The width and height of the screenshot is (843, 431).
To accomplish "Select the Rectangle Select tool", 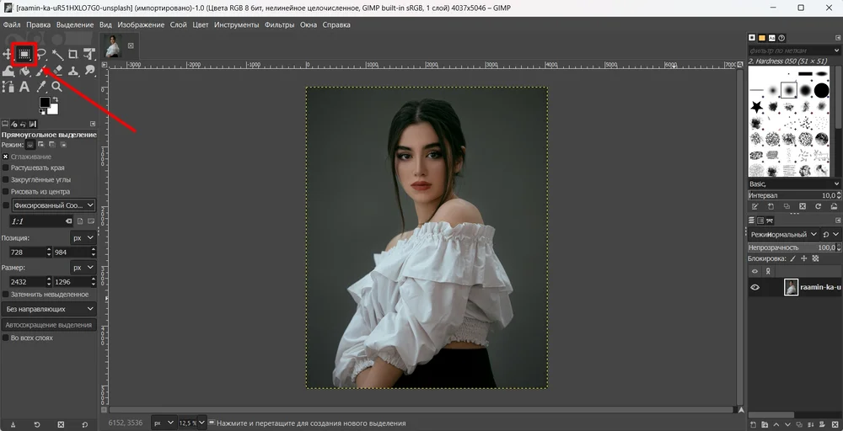I will click(24, 55).
